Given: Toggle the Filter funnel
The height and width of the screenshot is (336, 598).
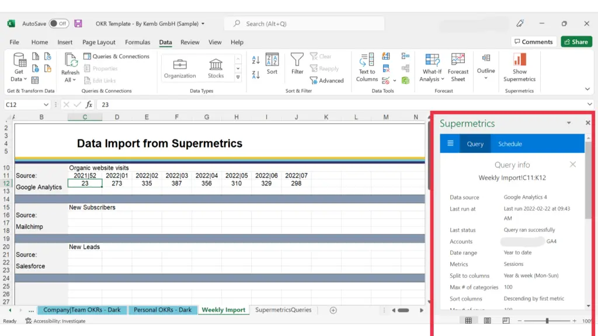Looking at the screenshot, I should [x=297, y=64].
